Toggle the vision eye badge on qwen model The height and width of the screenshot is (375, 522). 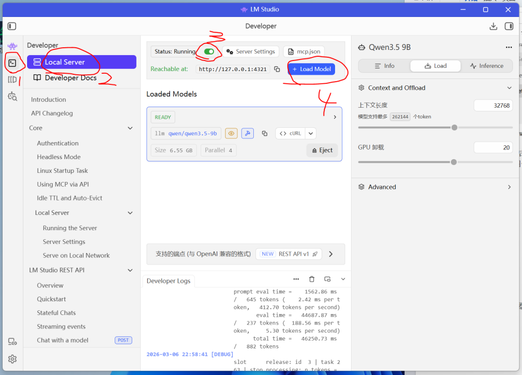coord(231,133)
